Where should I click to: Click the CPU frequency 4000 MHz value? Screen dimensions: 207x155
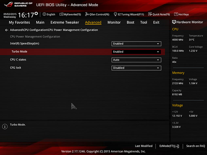point(178,40)
